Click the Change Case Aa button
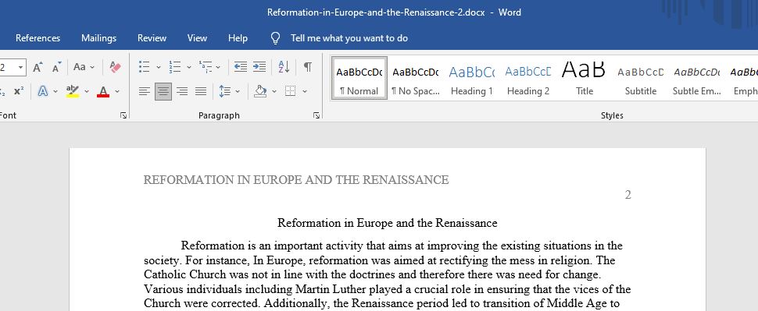Viewport: 758px width, 311px height. [x=79, y=67]
